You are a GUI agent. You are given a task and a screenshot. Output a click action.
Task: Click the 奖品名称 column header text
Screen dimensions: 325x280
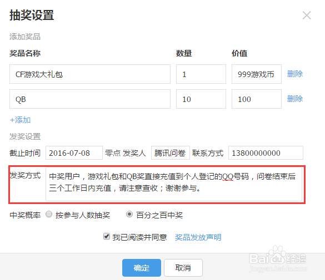[x=25, y=53]
